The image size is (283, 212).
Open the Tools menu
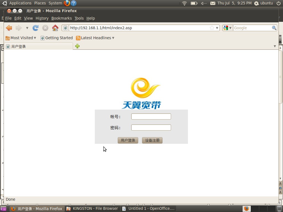pos(79,18)
